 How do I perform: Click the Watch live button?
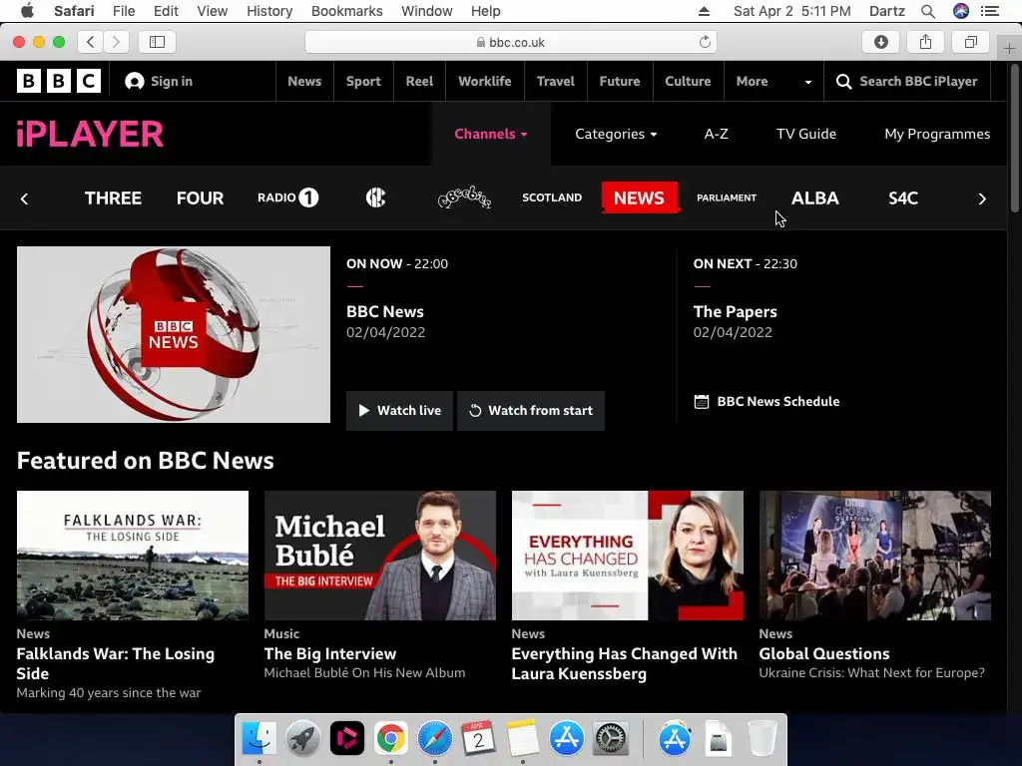tap(399, 410)
